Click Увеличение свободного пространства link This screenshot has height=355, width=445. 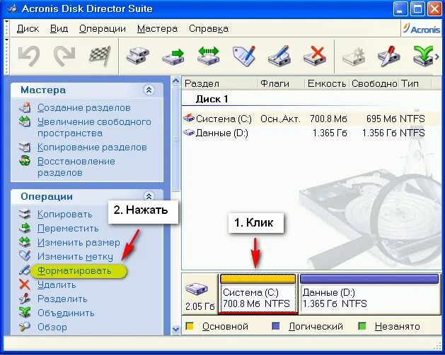(94, 128)
